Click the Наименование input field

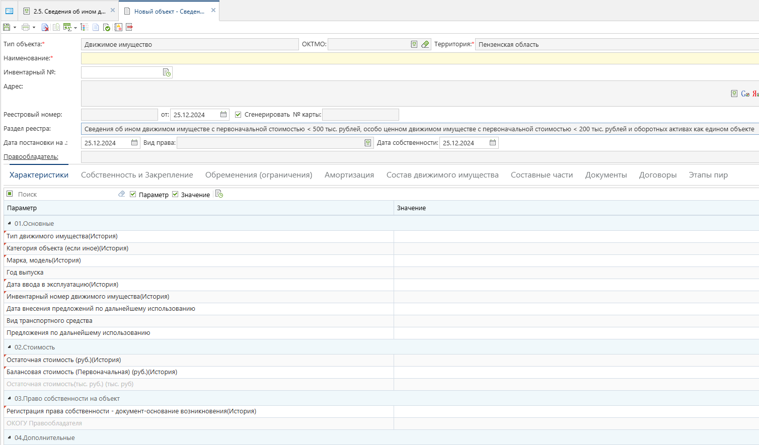coord(420,58)
